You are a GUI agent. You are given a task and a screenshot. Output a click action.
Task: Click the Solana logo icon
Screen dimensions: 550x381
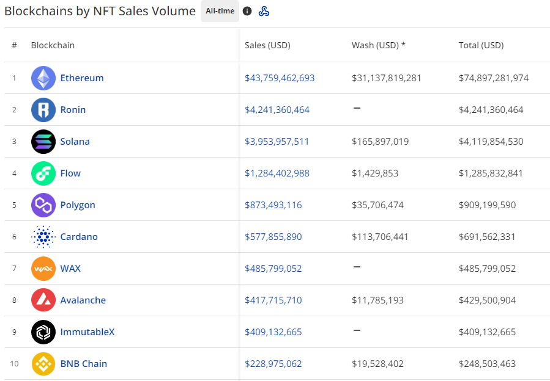43,142
